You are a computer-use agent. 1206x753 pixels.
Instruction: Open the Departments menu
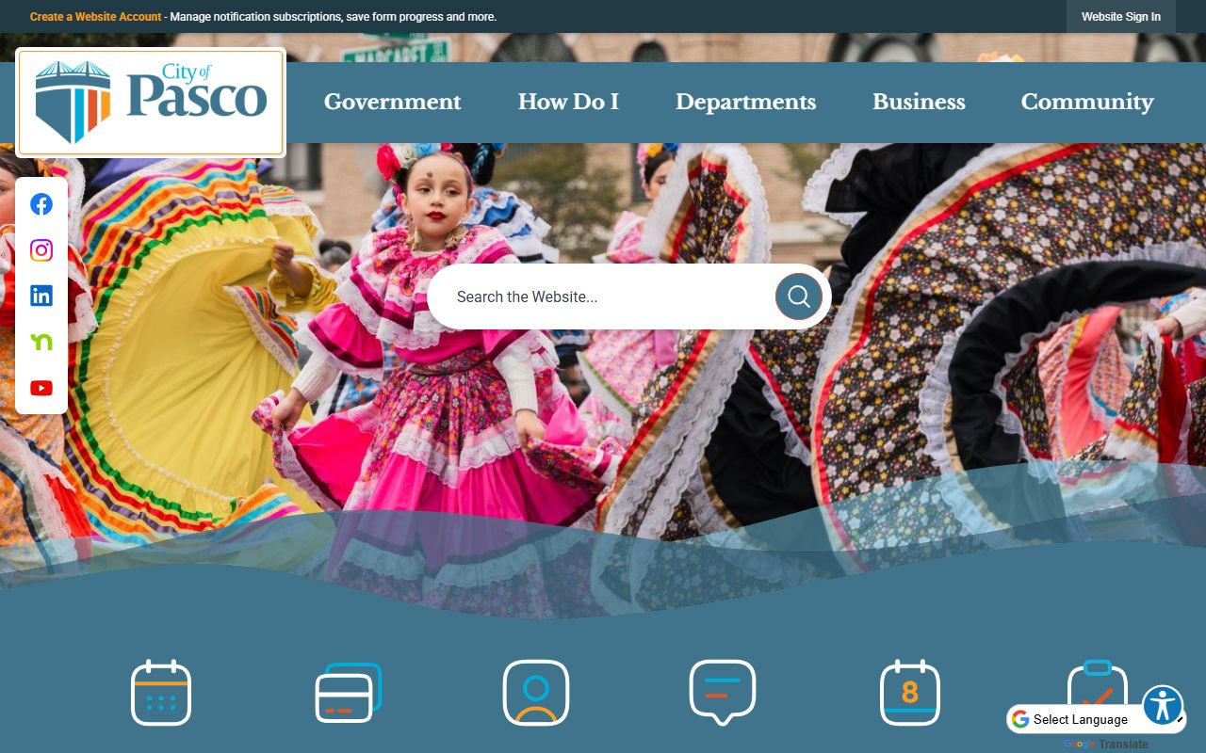(745, 102)
